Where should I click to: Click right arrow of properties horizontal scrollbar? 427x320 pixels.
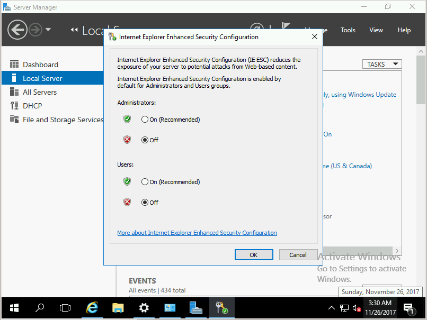pyautogui.click(x=397, y=251)
